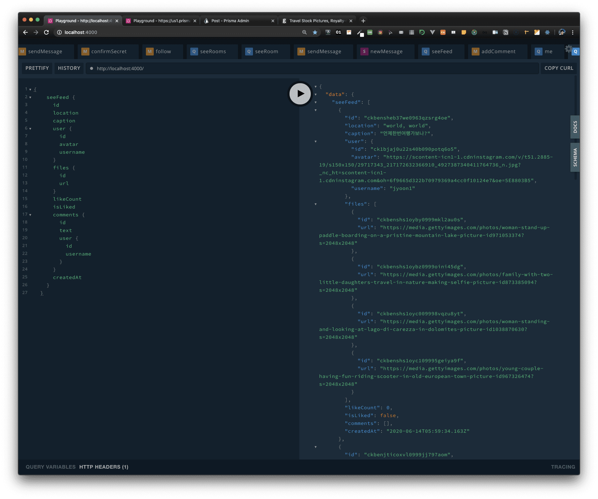Image resolution: width=598 pixels, height=499 pixels.
Task: Bookmark this page with the star icon
Action: [315, 32]
